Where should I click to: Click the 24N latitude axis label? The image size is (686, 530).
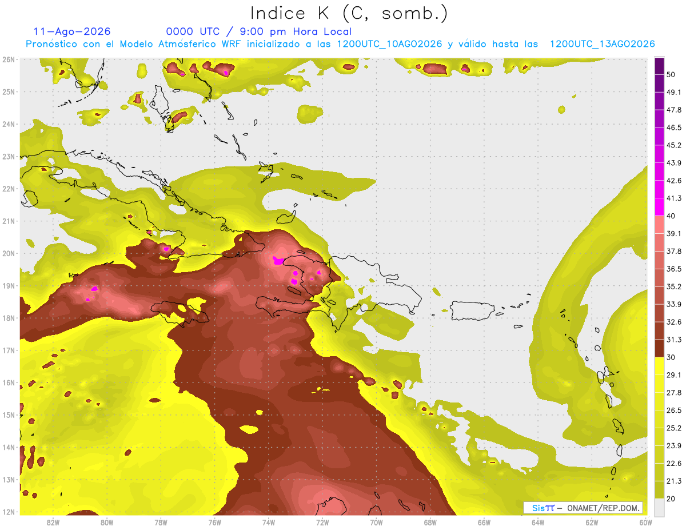8,124
